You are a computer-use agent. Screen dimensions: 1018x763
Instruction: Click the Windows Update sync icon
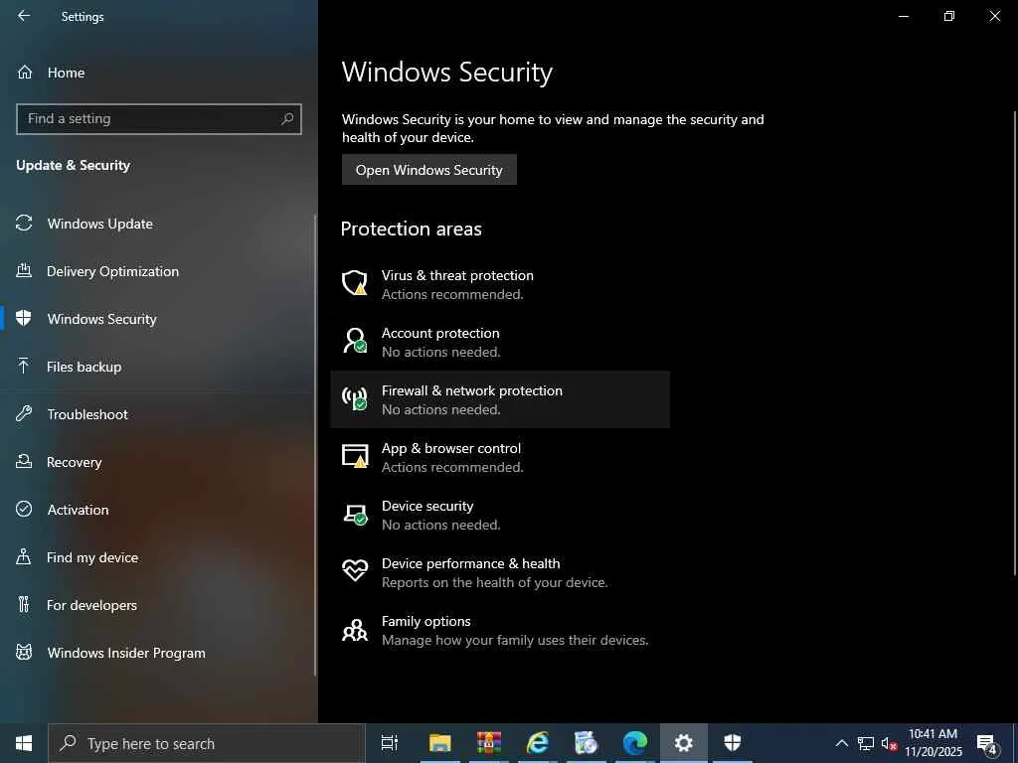click(x=24, y=224)
